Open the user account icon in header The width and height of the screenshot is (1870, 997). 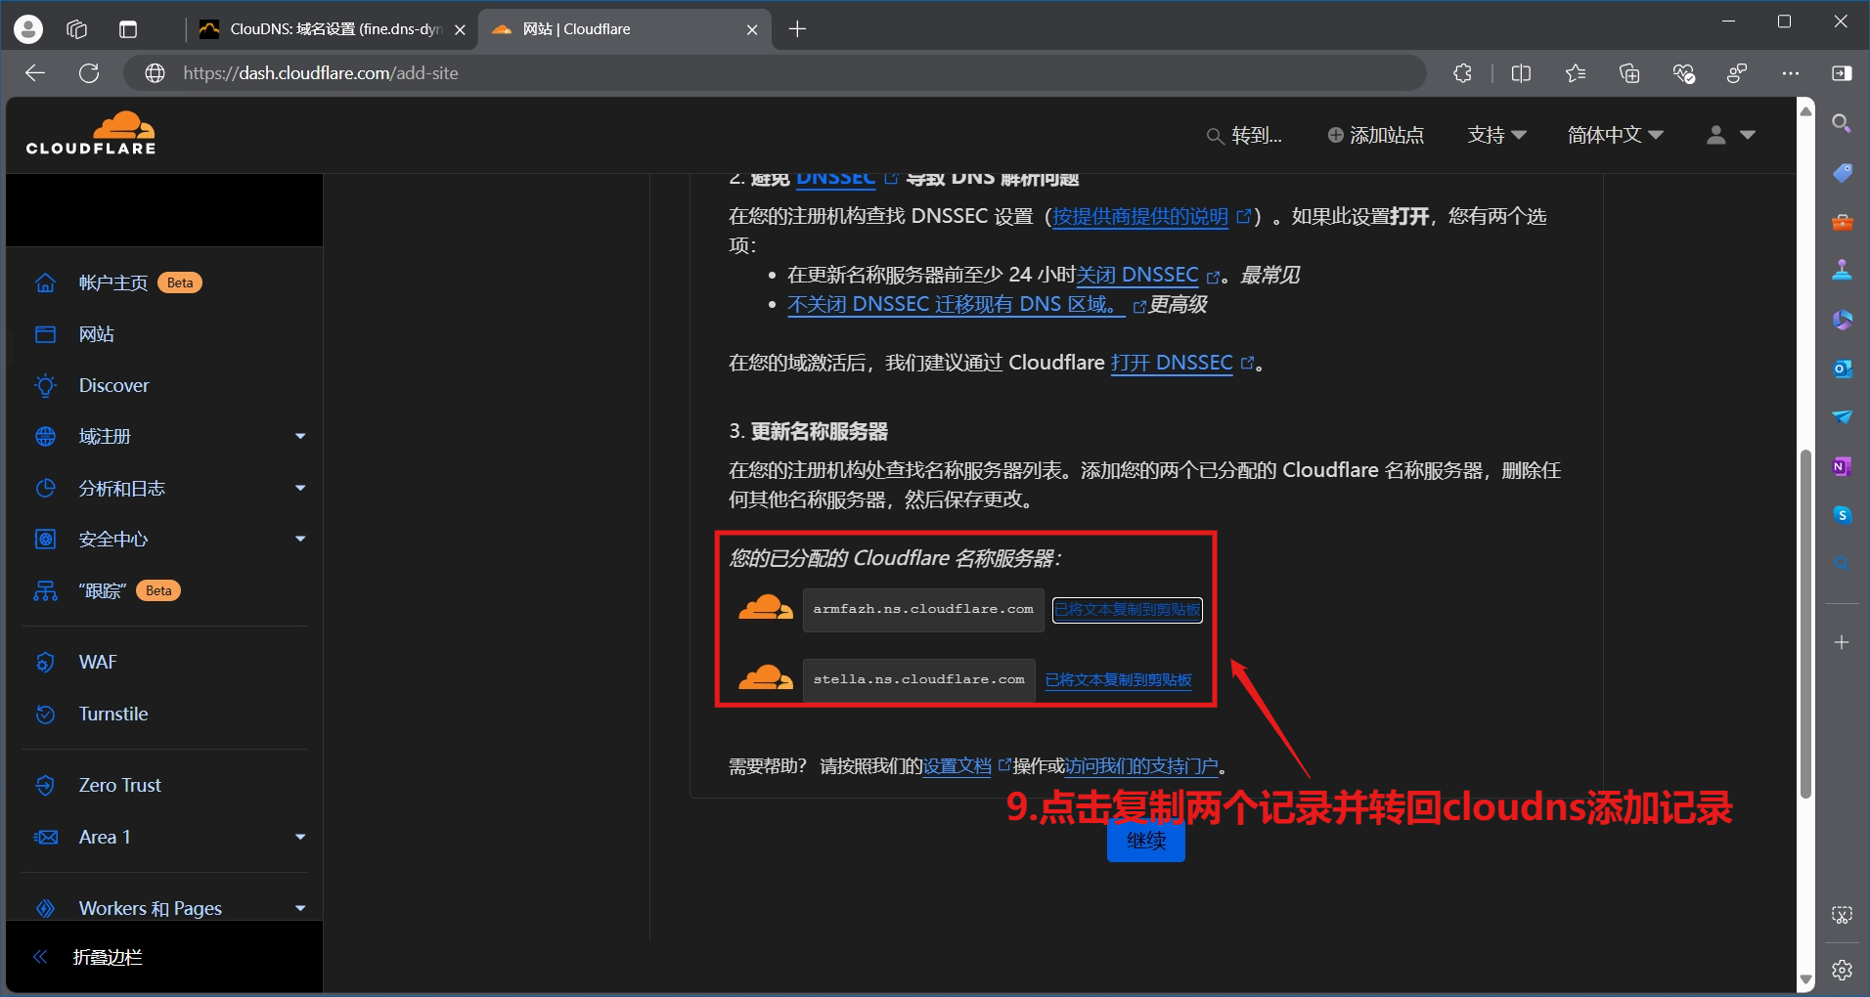coord(1715,135)
